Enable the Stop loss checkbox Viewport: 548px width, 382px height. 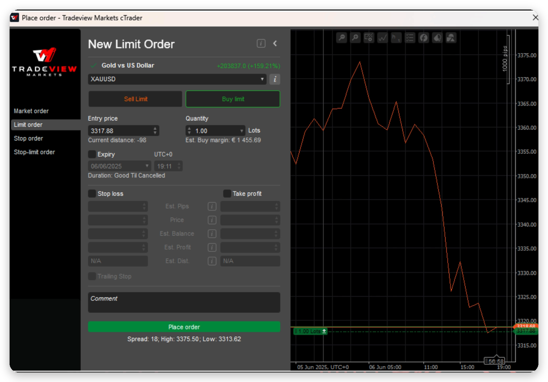point(92,194)
